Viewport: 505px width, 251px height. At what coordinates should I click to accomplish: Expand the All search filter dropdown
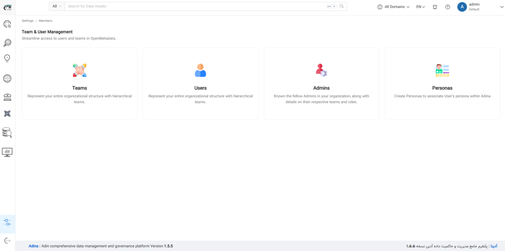[x=57, y=6]
